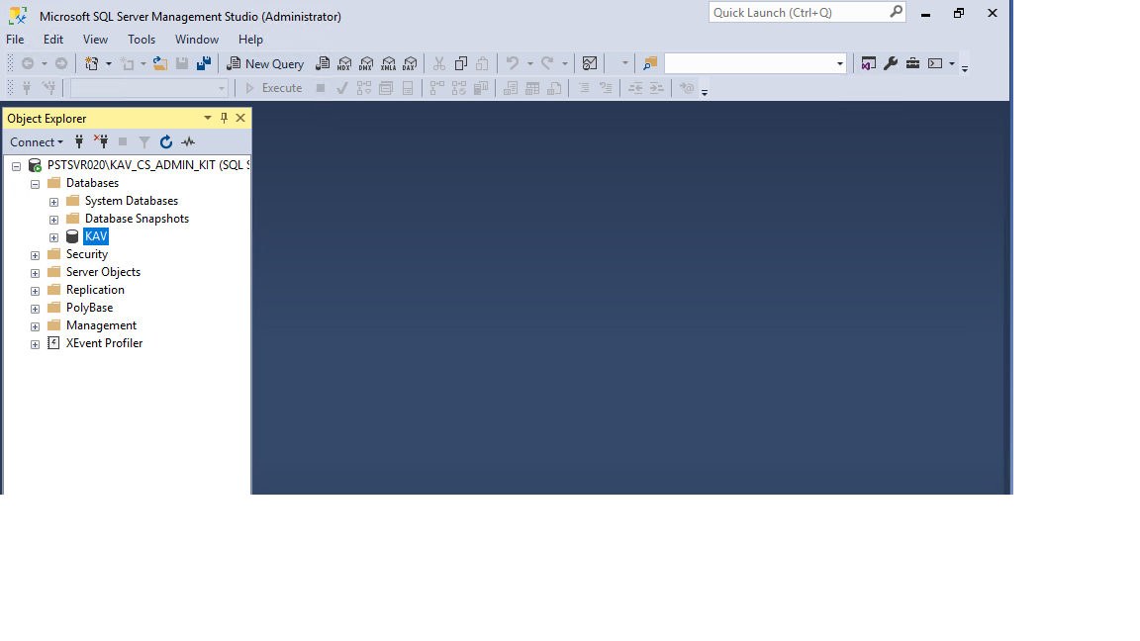The height and width of the screenshot is (641, 1140).
Task: Expand the Server Objects folder
Action: click(x=35, y=273)
